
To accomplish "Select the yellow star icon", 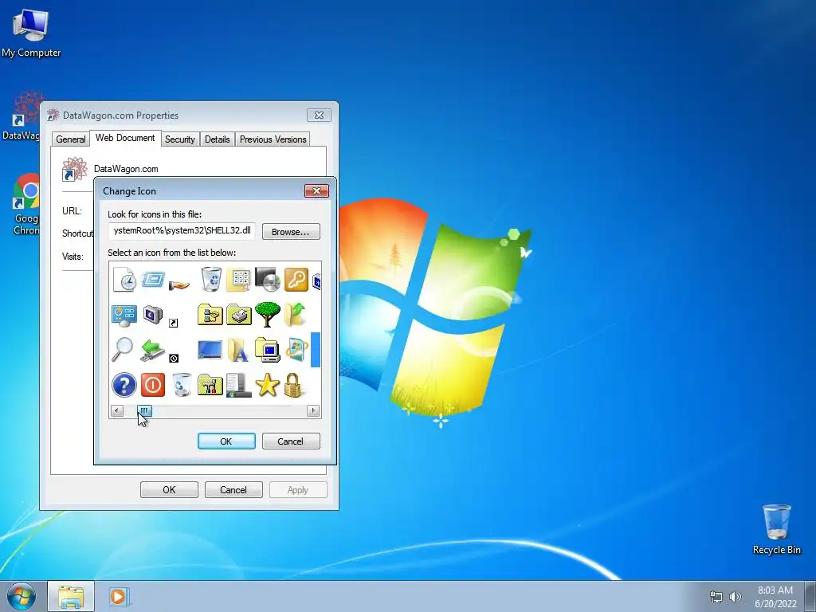I will point(268,385).
